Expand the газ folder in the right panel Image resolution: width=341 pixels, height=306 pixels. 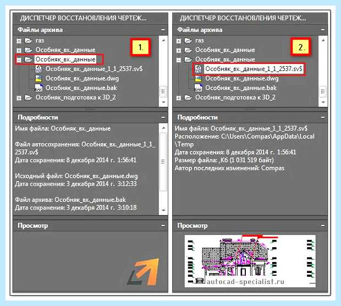(179, 41)
